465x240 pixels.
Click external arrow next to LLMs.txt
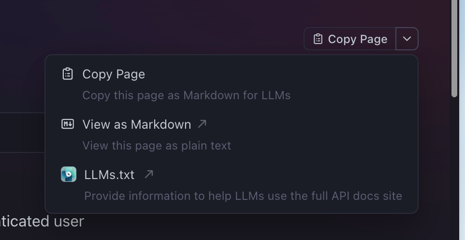(x=149, y=174)
